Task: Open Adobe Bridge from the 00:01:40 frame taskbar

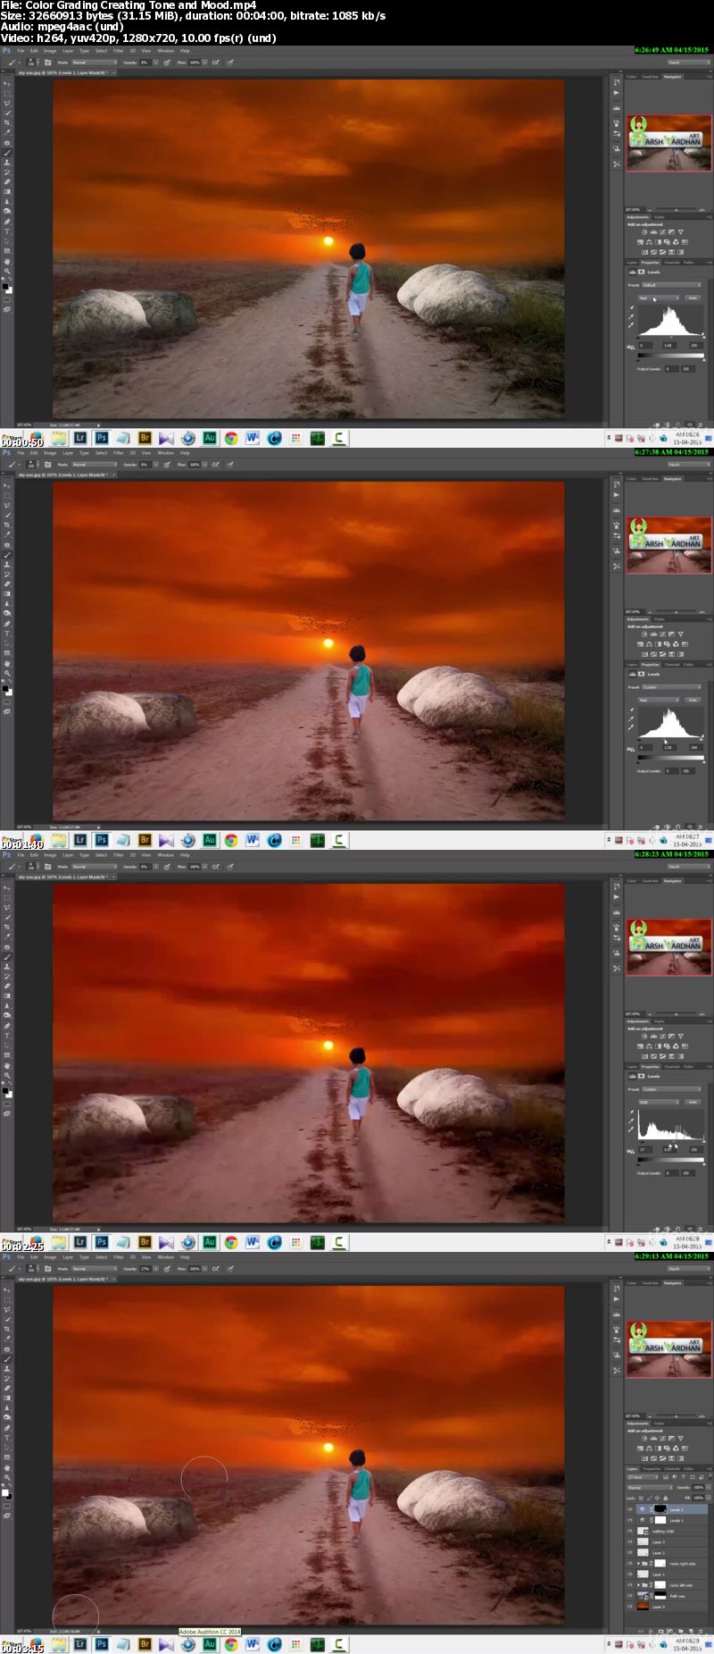Action: pos(145,840)
